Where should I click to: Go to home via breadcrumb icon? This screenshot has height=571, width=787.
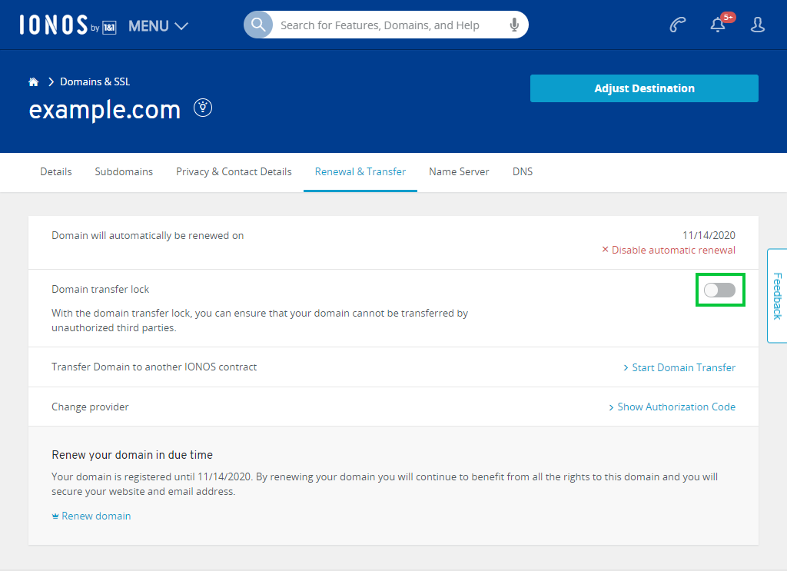(x=34, y=82)
